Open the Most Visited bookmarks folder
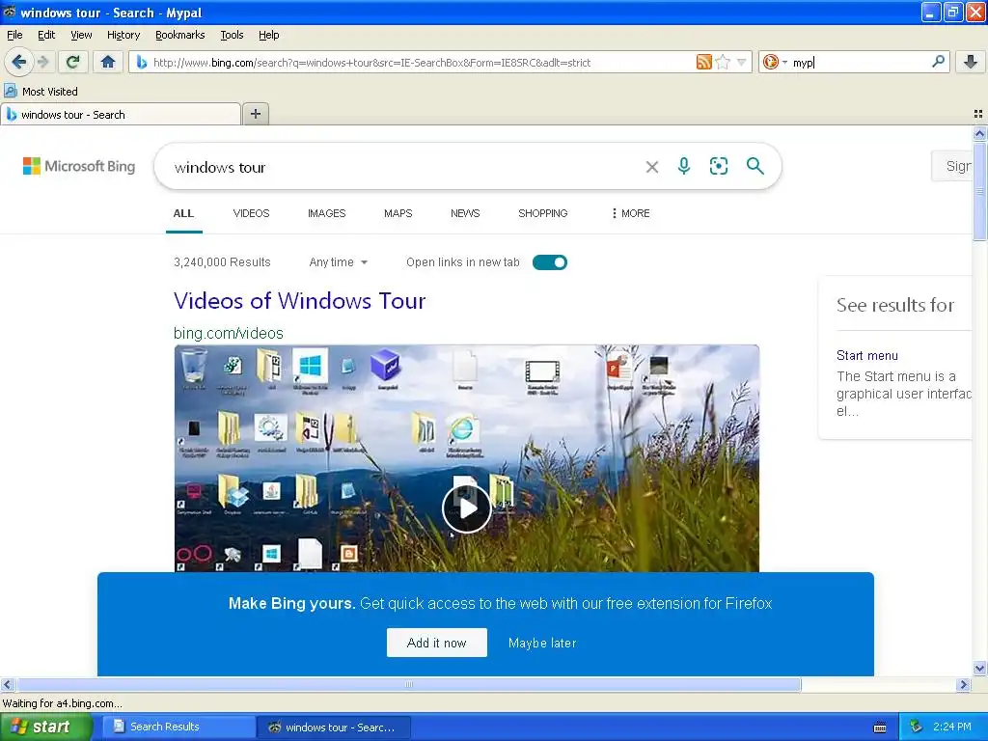This screenshot has width=988, height=741. coord(41,92)
